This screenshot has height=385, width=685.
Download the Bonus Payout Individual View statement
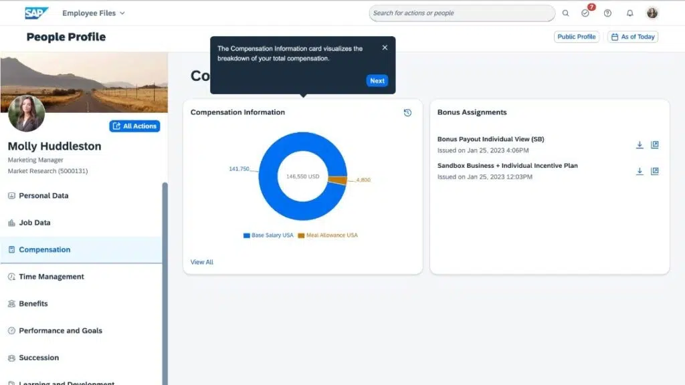coord(640,144)
